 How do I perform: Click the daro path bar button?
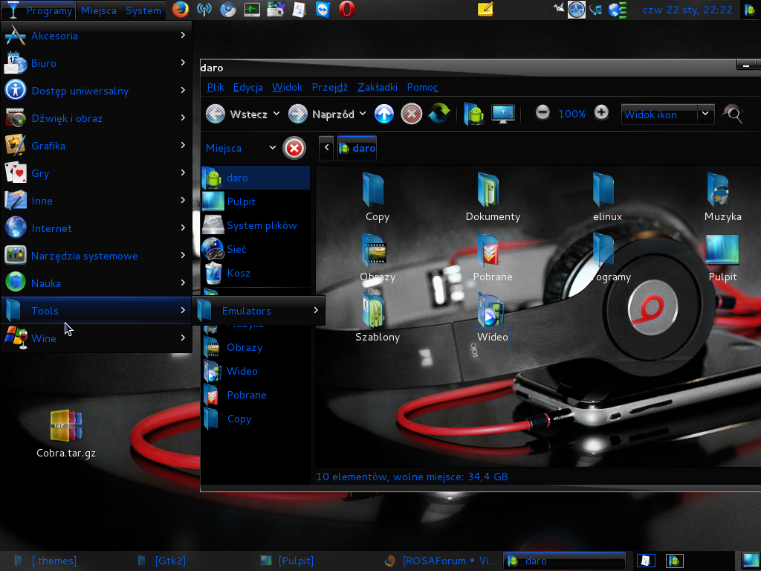(x=357, y=148)
